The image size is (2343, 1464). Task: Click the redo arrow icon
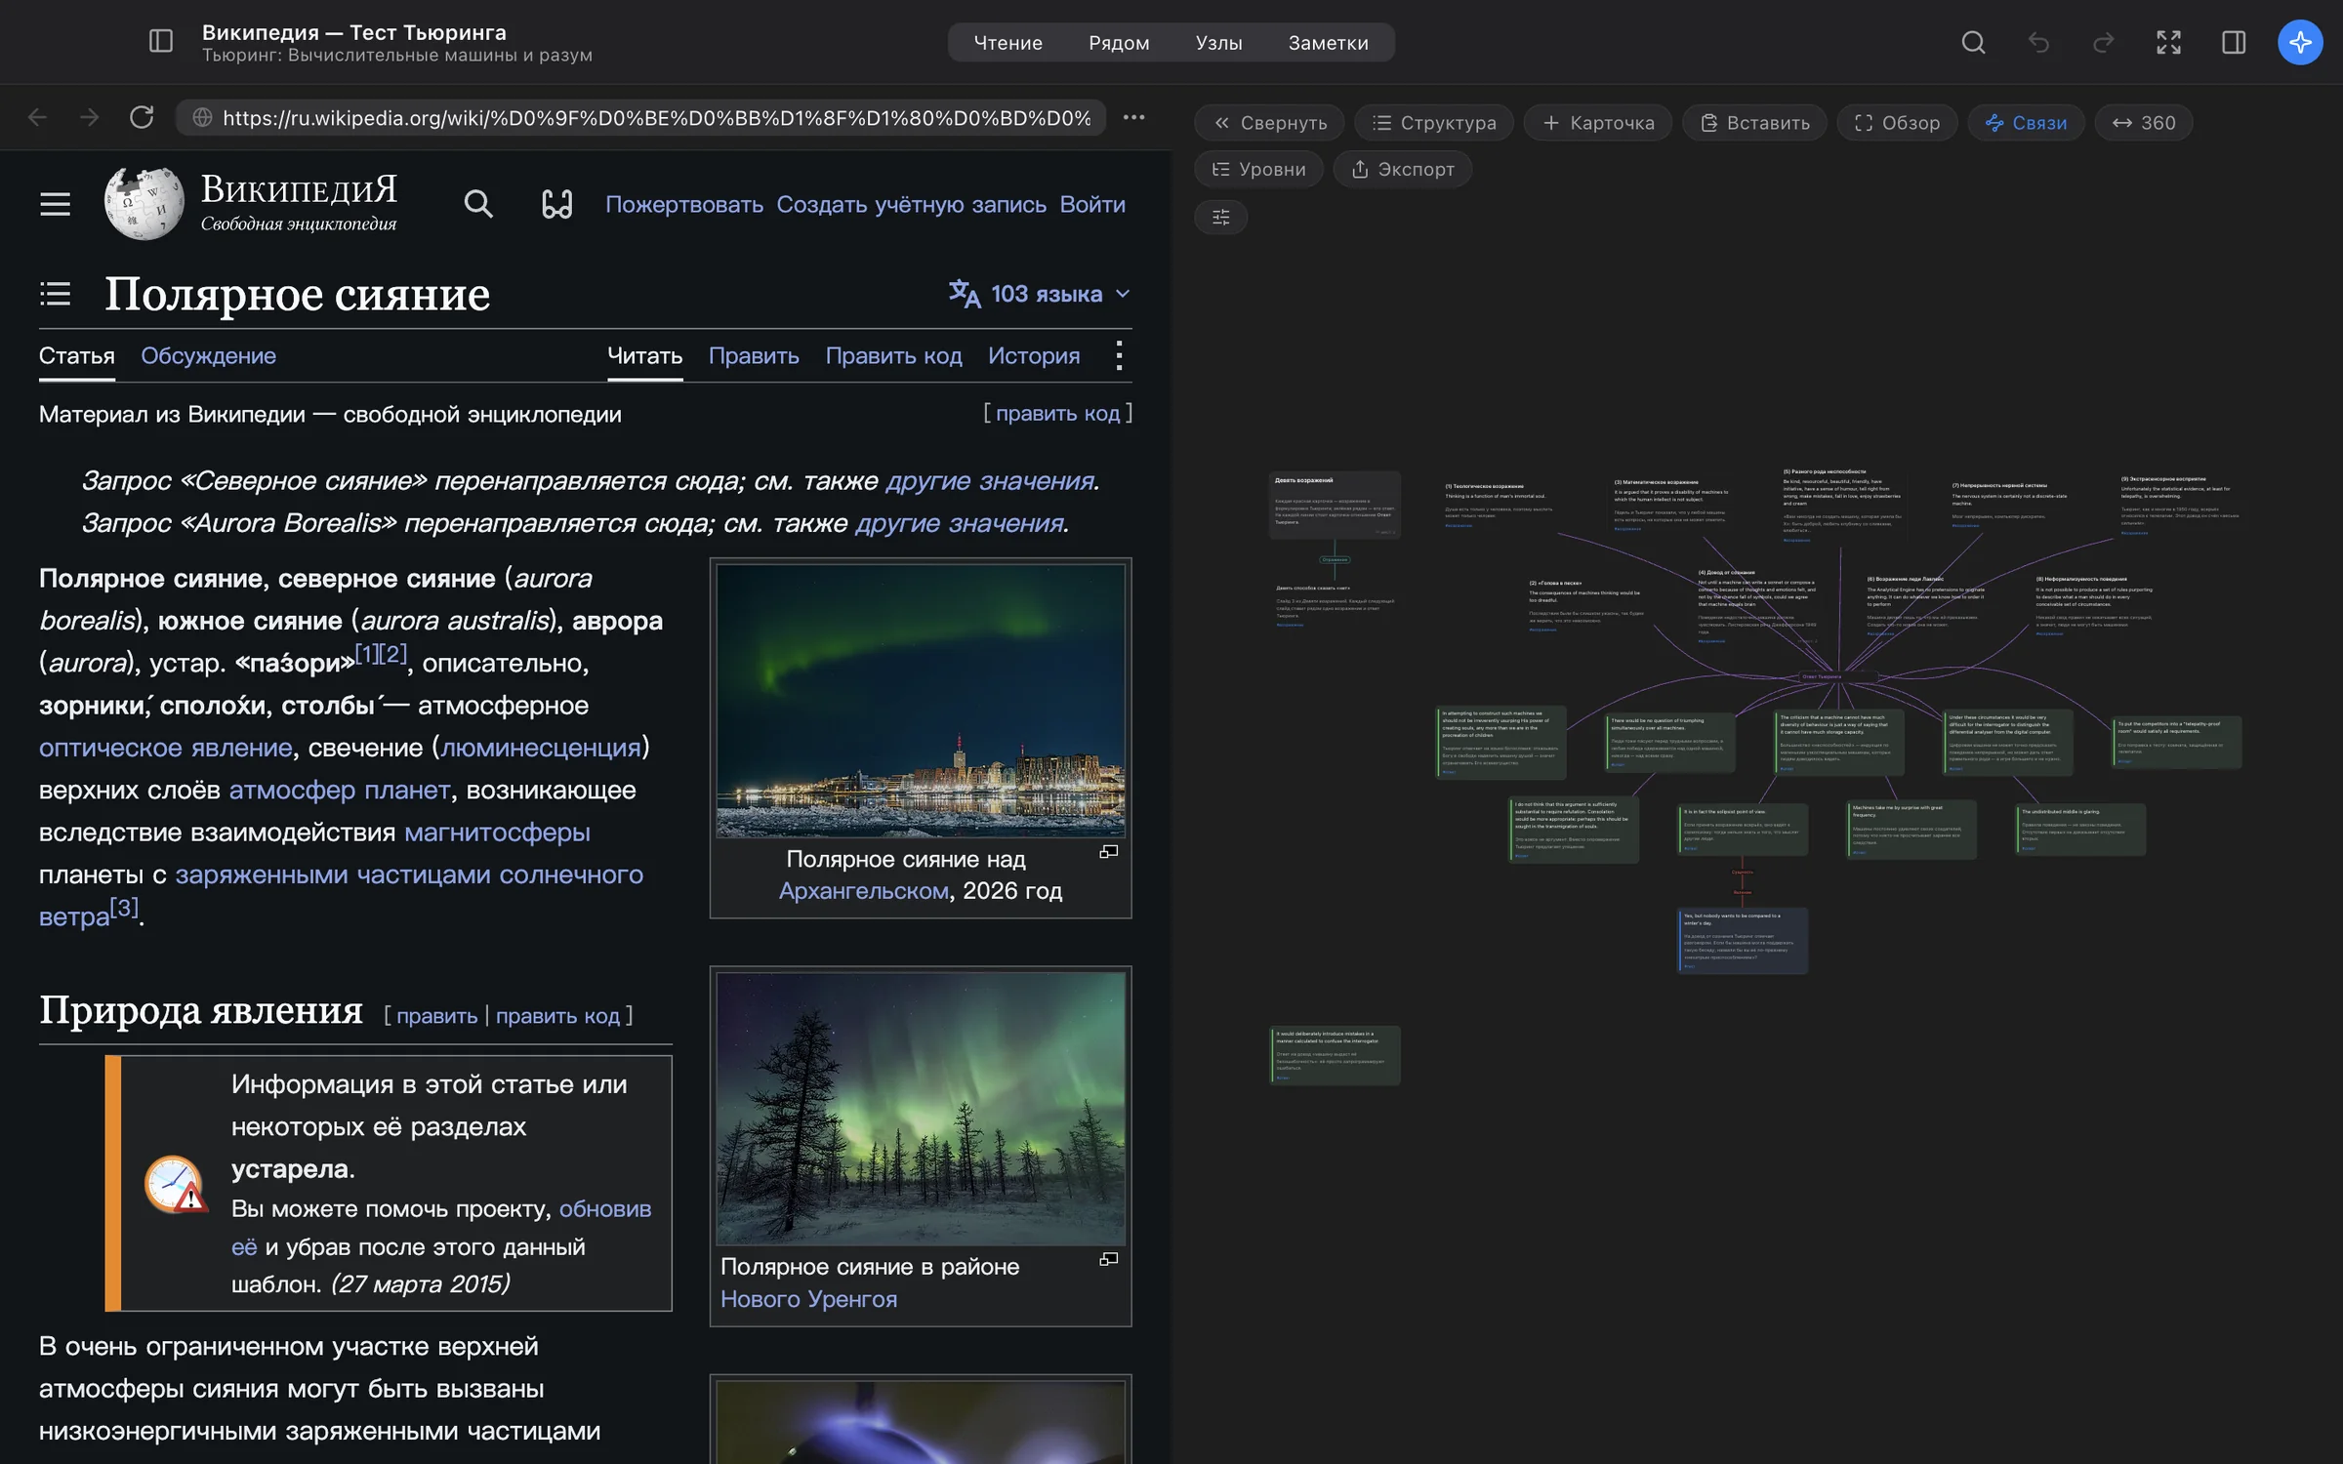(2104, 42)
